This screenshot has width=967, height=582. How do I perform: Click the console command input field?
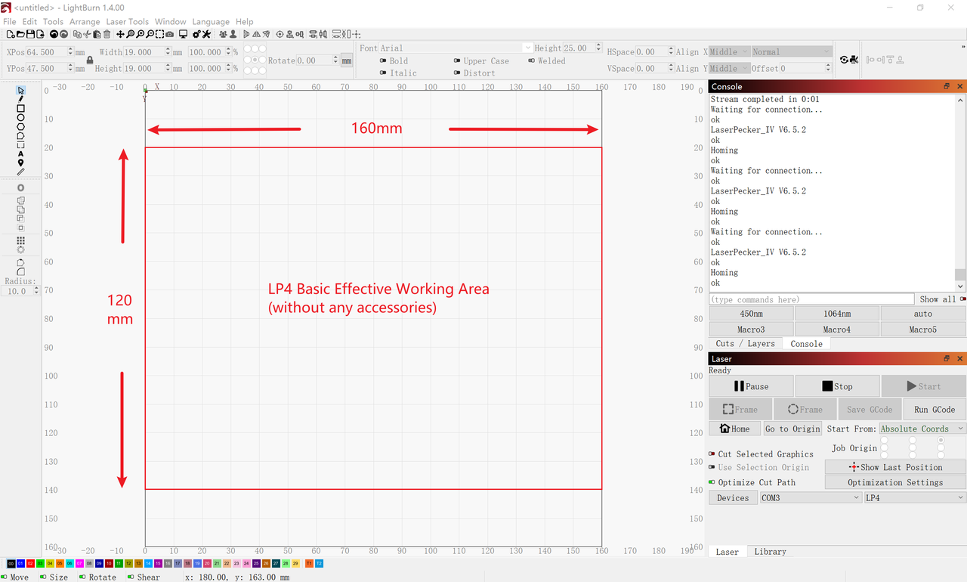[811, 299]
